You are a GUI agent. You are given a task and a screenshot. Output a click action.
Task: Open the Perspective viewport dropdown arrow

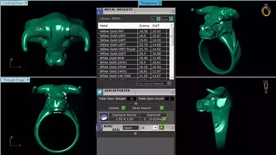[x=160, y=3]
